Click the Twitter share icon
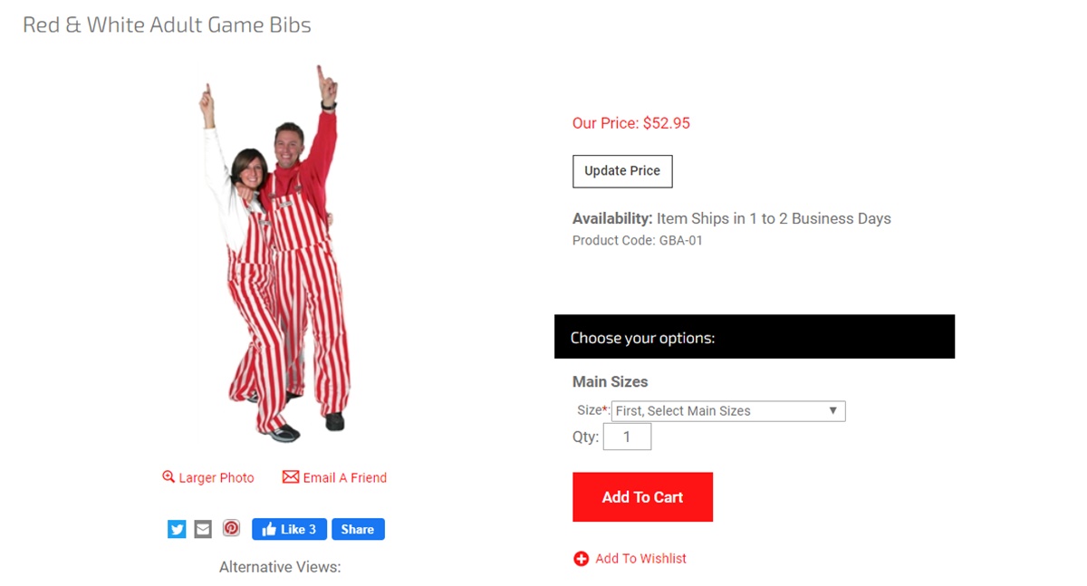Screen dimensions: 1087x586 (177, 530)
